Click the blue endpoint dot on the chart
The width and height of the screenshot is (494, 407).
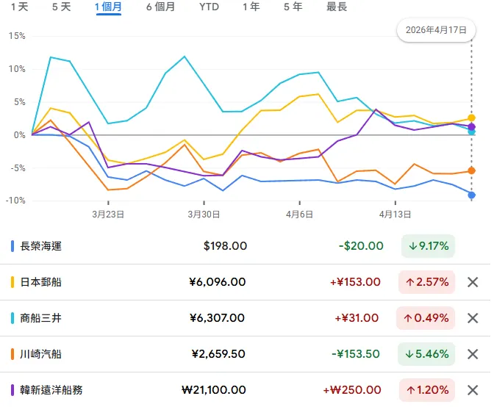pyautogui.click(x=472, y=195)
